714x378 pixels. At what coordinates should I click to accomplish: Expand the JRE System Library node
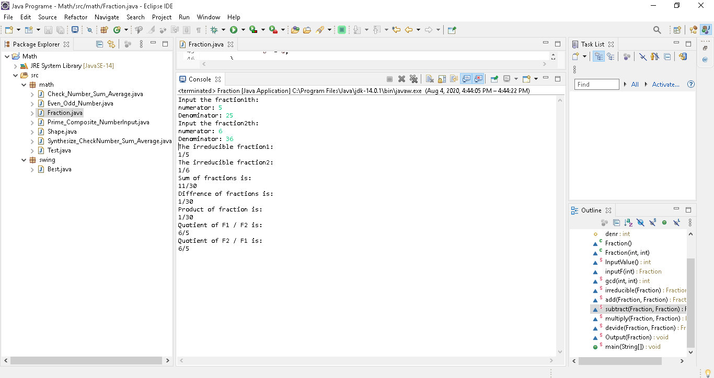click(x=16, y=66)
